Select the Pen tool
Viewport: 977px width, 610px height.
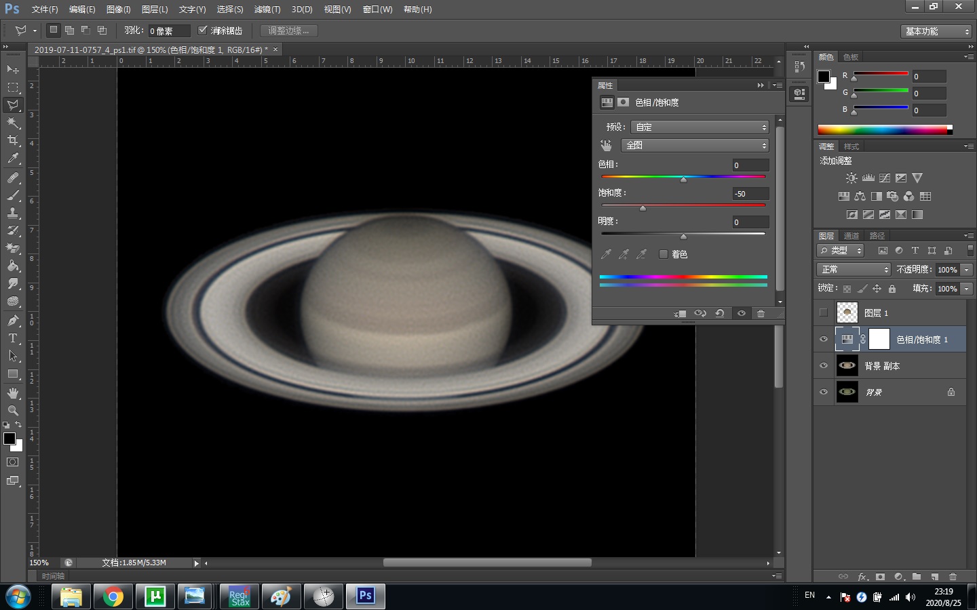click(x=13, y=321)
